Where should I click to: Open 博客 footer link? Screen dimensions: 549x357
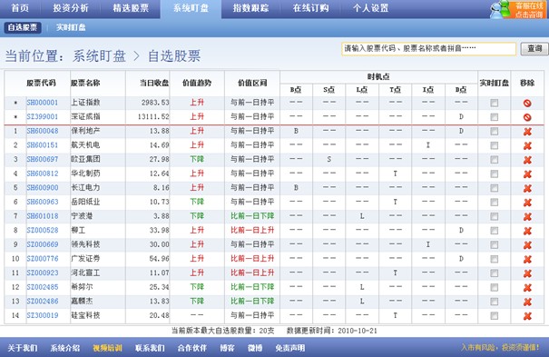[x=227, y=348]
